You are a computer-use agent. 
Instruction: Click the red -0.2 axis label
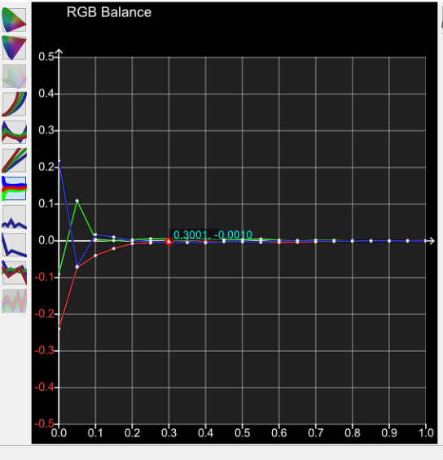point(45,314)
